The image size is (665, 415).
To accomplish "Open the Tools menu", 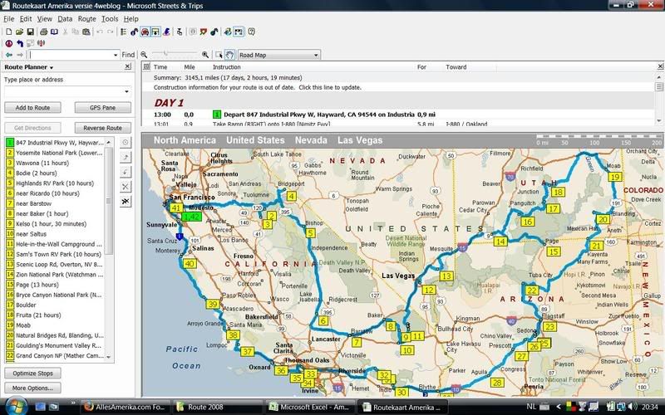I will (110, 19).
